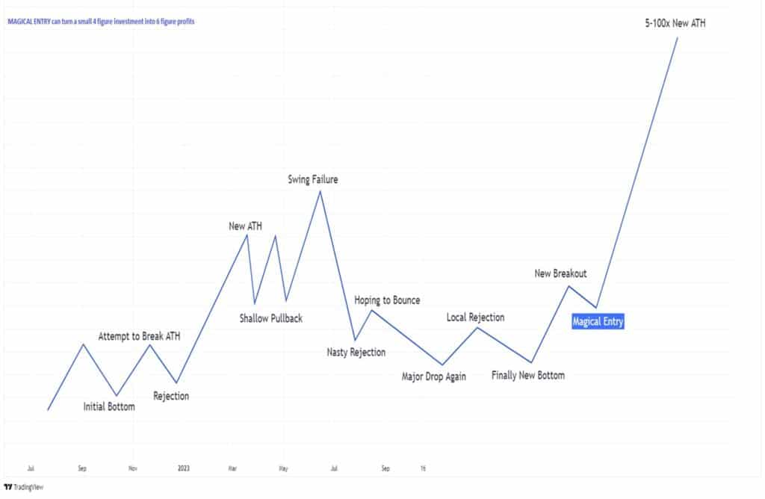
Task: Select the Attempt to Break ATH text
Action: click(139, 336)
